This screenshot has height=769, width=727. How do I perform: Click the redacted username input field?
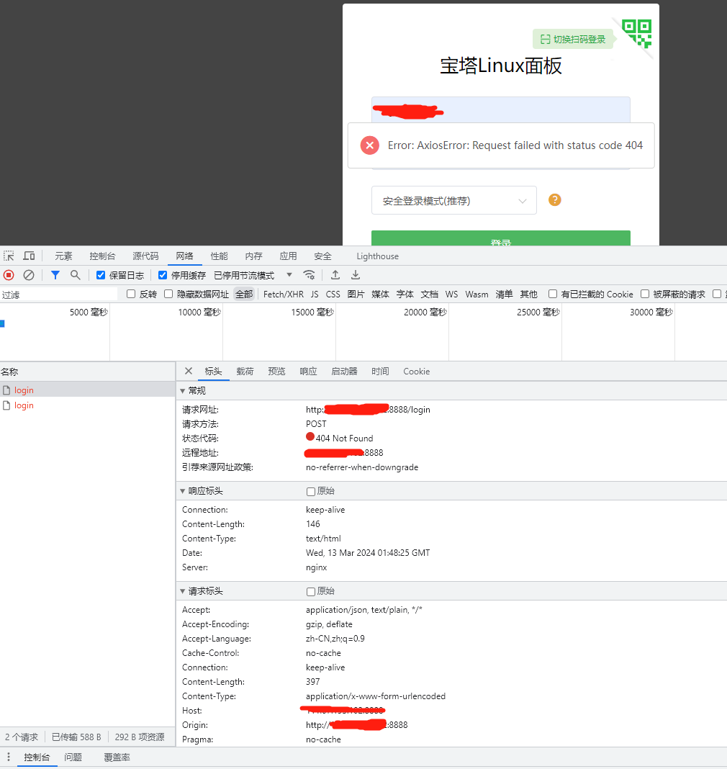[500, 110]
